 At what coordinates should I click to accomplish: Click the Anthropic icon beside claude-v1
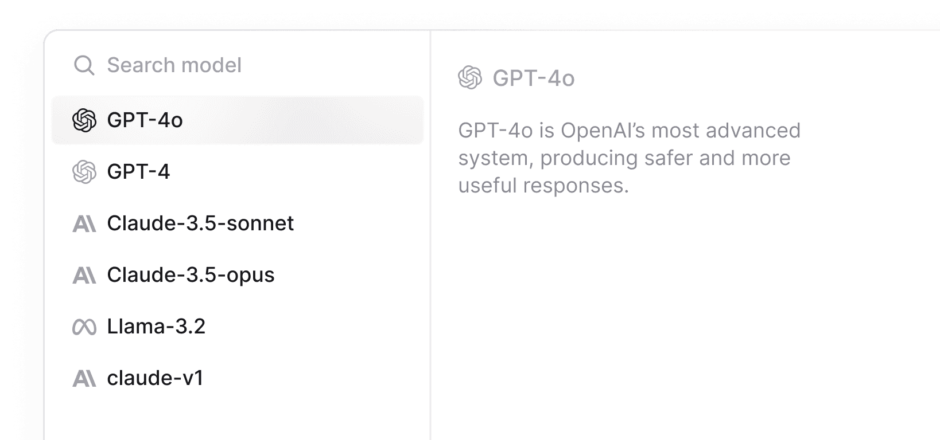[x=85, y=378]
